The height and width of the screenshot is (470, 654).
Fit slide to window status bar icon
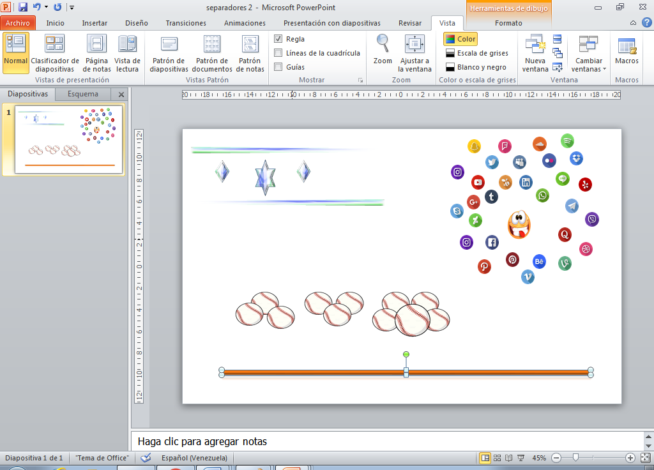click(645, 458)
